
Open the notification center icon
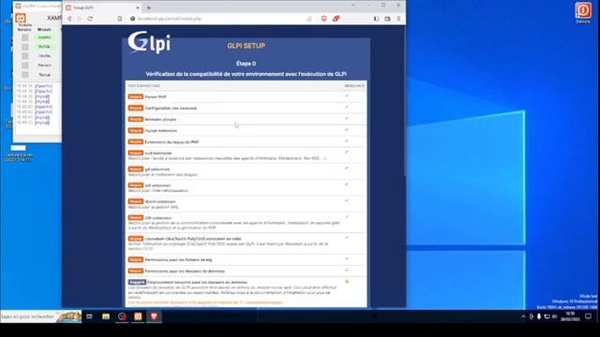[x=588, y=316]
